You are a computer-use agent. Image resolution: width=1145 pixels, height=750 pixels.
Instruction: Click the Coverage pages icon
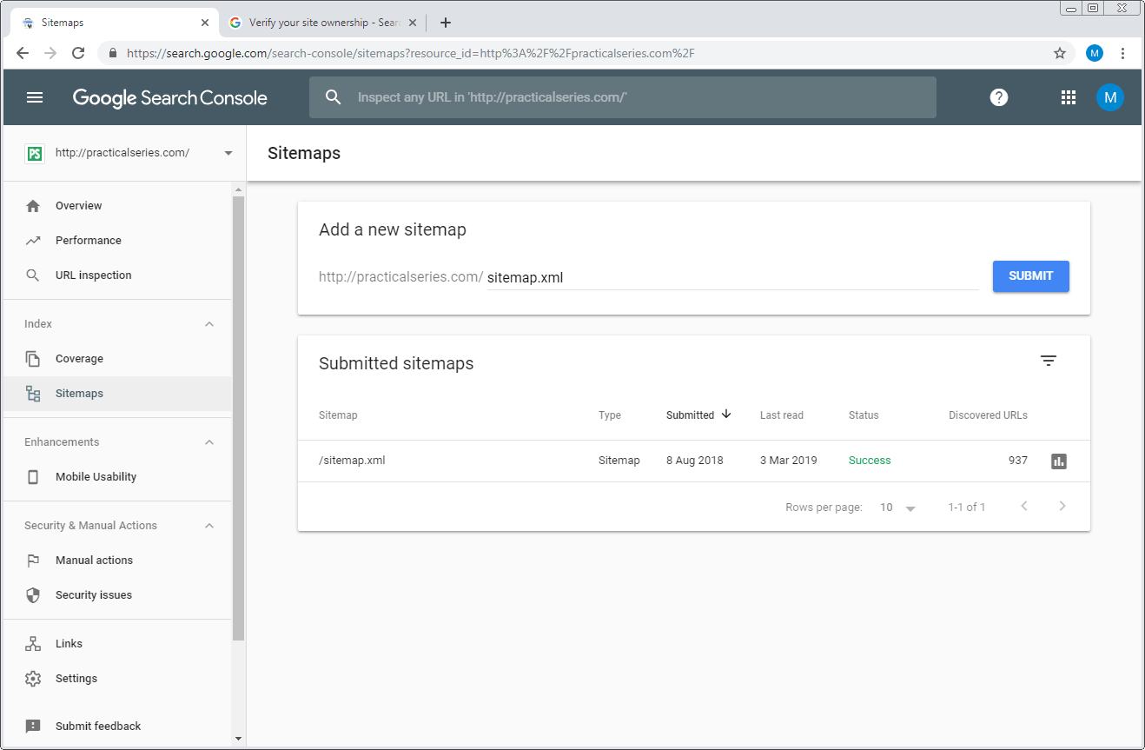click(33, 359)
